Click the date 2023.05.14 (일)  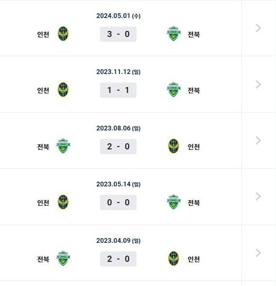[119, 184]
